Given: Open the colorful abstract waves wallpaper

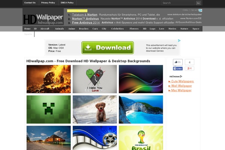Looking at the screenshot, I should 141,79.
